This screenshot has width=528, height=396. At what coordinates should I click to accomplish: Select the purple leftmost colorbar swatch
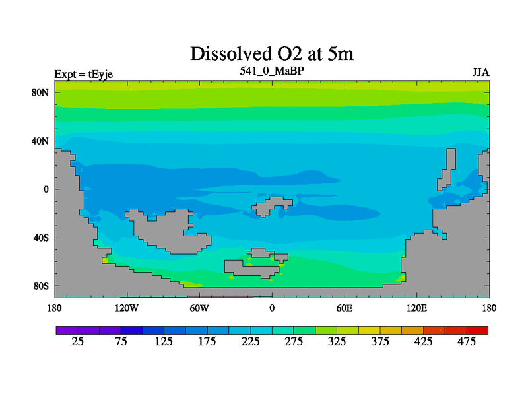67,329
